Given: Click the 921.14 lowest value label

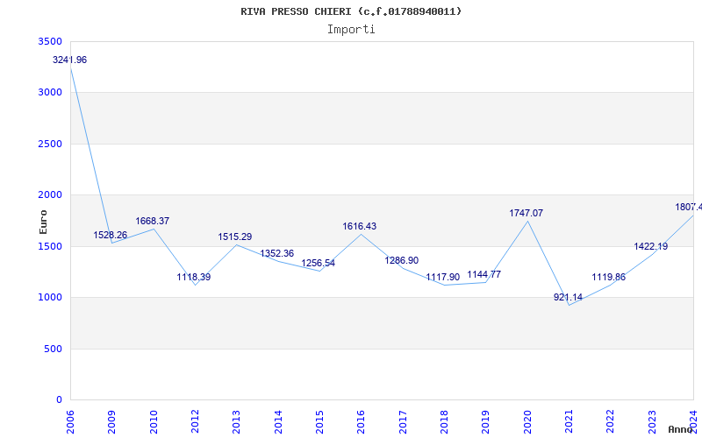Looking at the screenshot, I should (569, 297).
